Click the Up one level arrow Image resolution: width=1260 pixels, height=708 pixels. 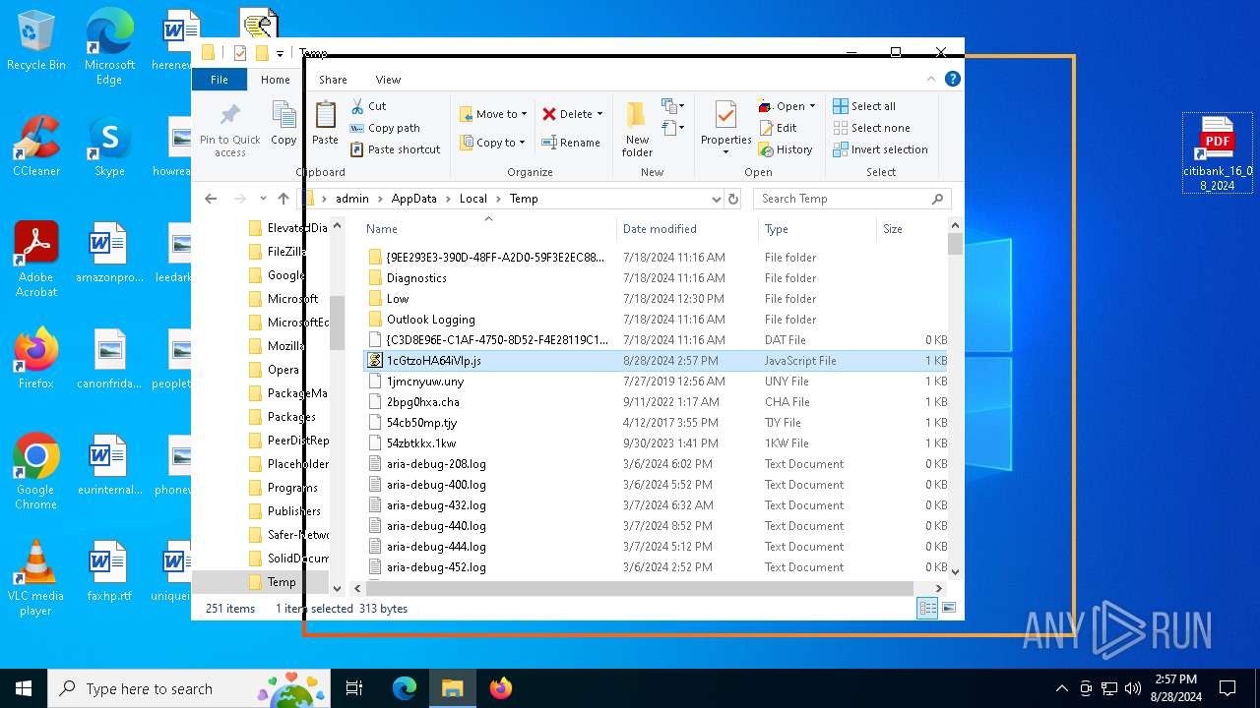(x=283, y=199)
